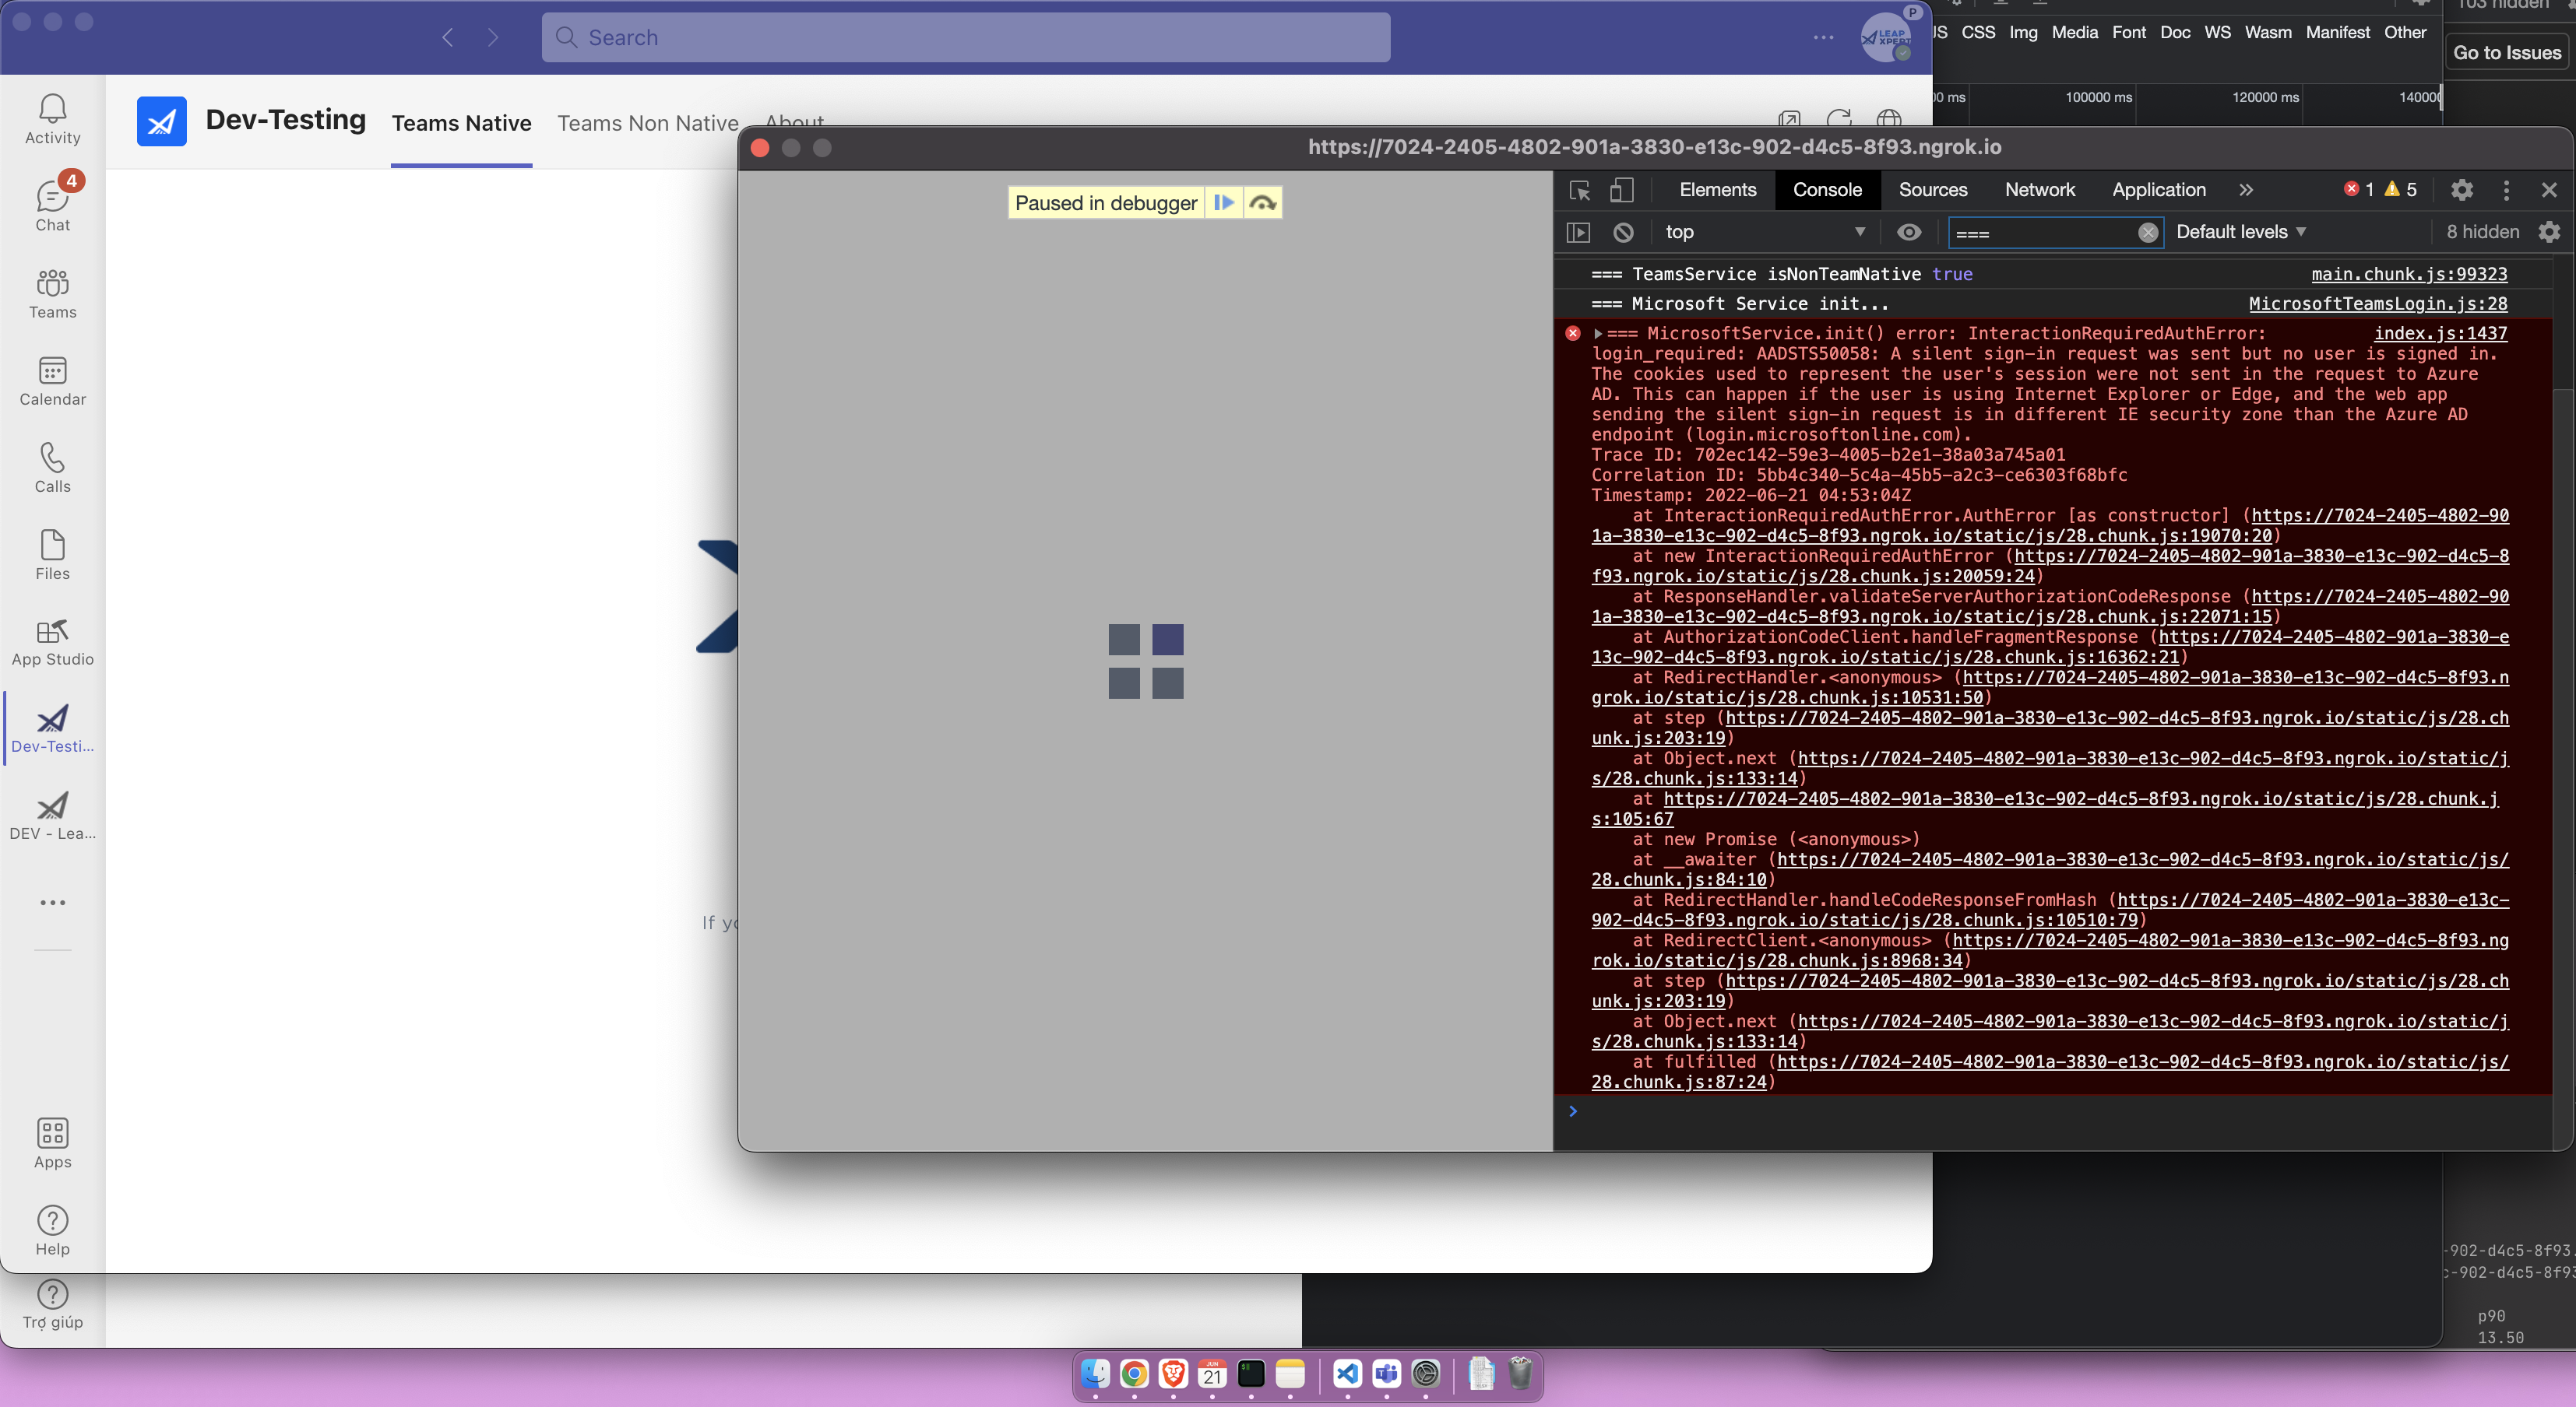Toggle the live expression eye icon
Screen dimensions: 2576x1407
pyautogui.click(x=1909, y=232)
